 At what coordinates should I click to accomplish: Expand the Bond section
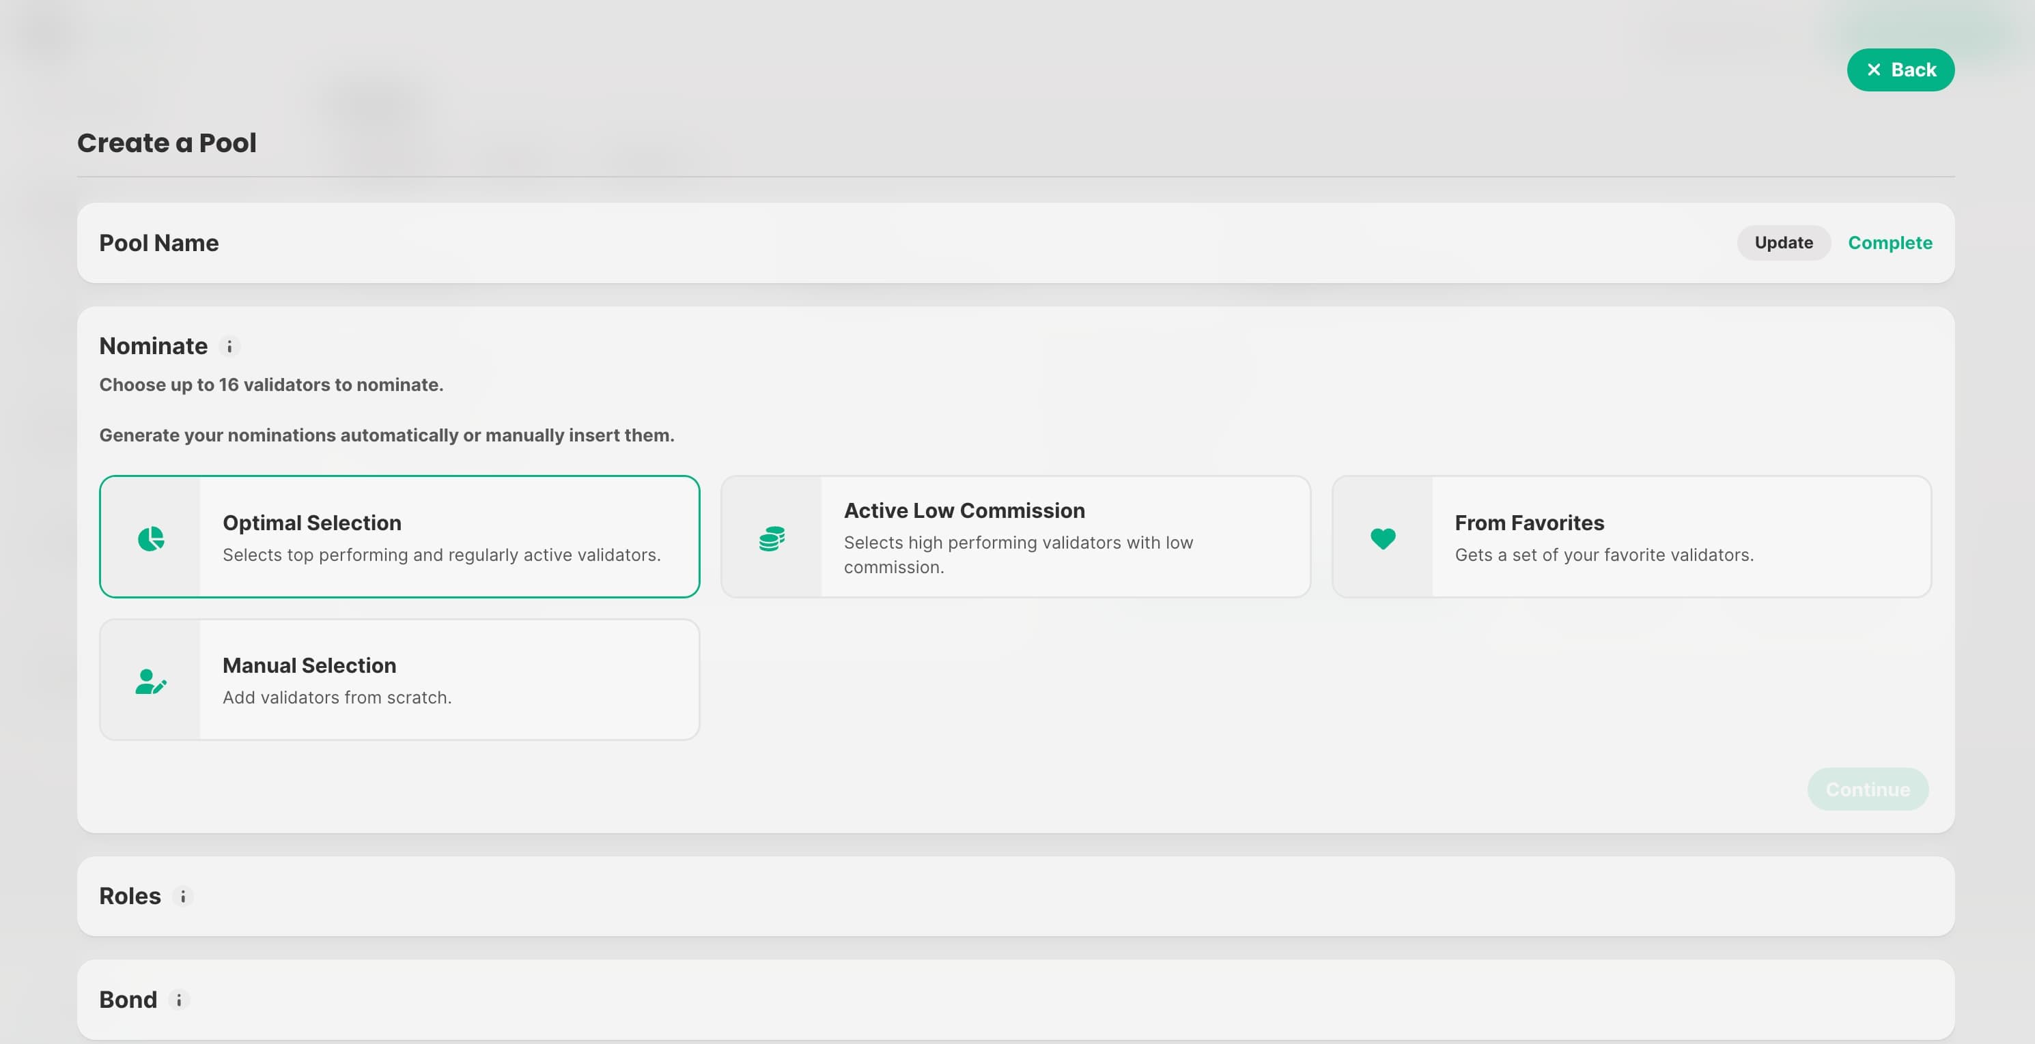pyautogui.click(x=128, y=1000)
